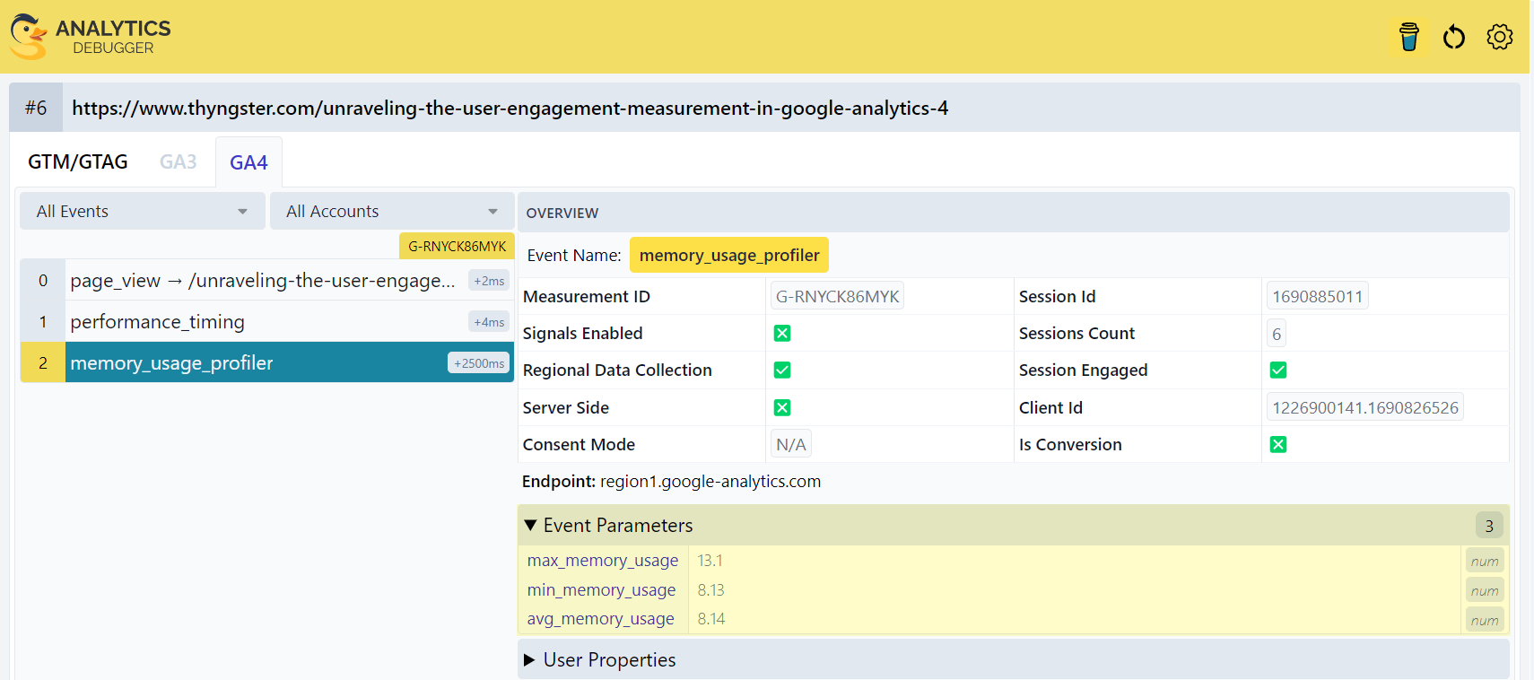
Task: Click the Client Id value field
Action: coord(1364,408)
